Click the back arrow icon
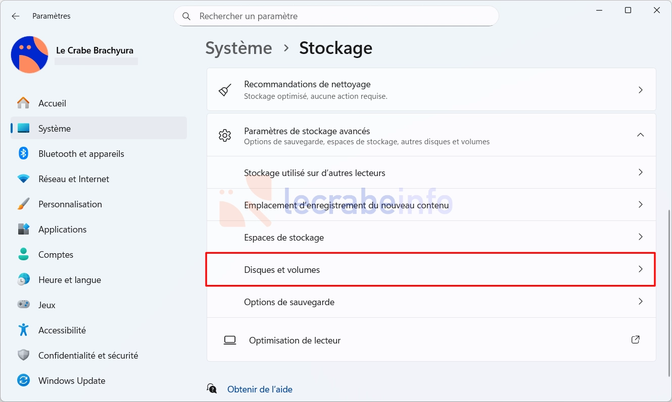The width and height of the screenshot is (672, 402). [16, 16]
